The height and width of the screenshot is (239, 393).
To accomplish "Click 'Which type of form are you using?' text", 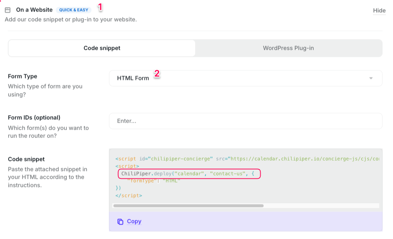I will pos(45,90).
